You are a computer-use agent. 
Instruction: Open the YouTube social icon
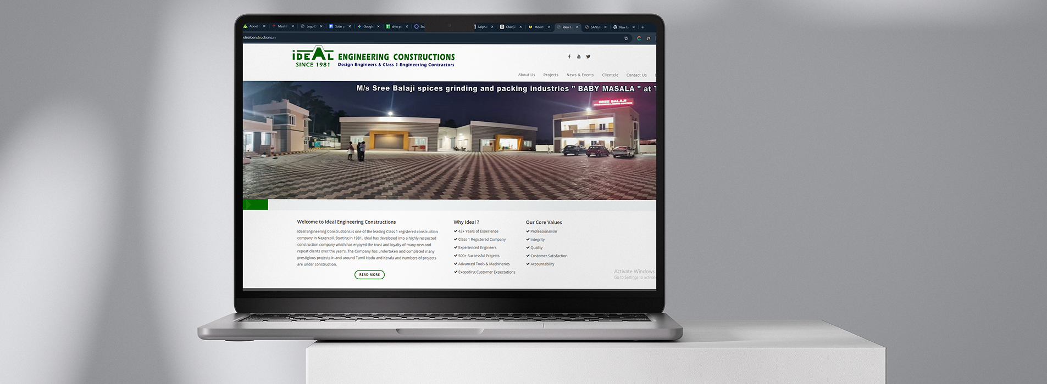(579, 57)
